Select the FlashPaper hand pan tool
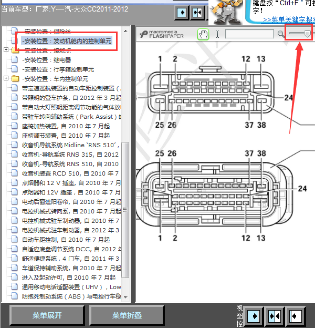 pyautogui.click(x=203, y=35)
